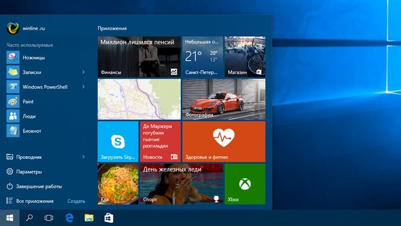The image size is (401, 226).
Task: Open the Xbox tile
Action: pos(245,184)
